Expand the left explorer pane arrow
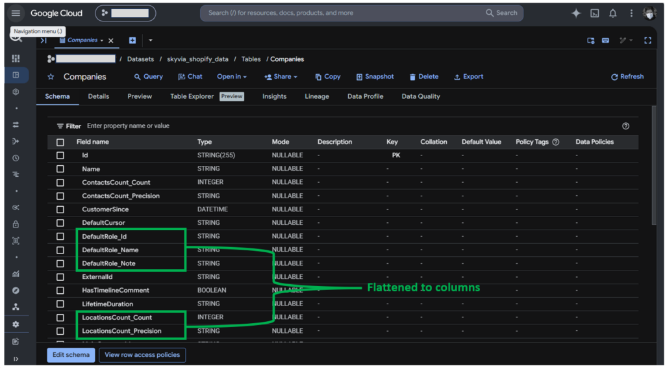The height and width of the screenshot is (368, 665). click(x=44, y=40)
